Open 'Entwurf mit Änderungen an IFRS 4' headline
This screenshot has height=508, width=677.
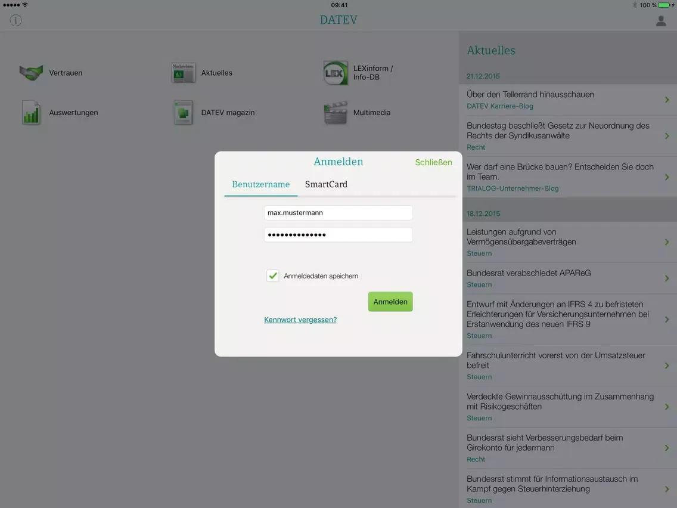(x=557, y=314)
